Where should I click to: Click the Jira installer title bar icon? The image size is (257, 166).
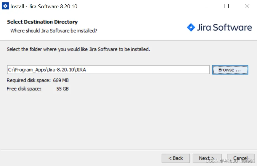click(5, 6)
